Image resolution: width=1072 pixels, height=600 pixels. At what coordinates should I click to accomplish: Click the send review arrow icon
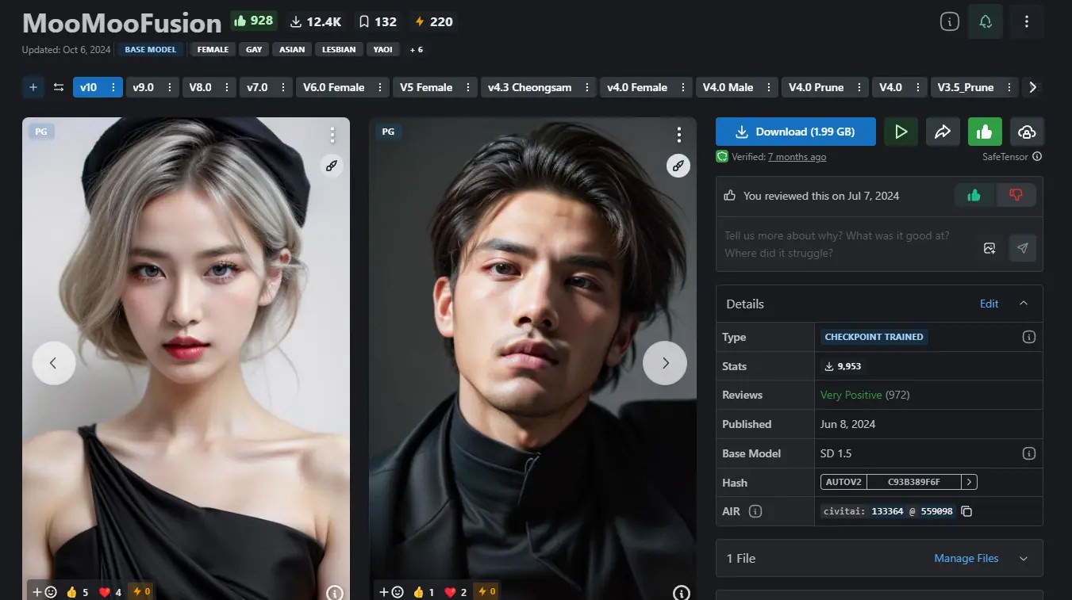pos(1023,248)
